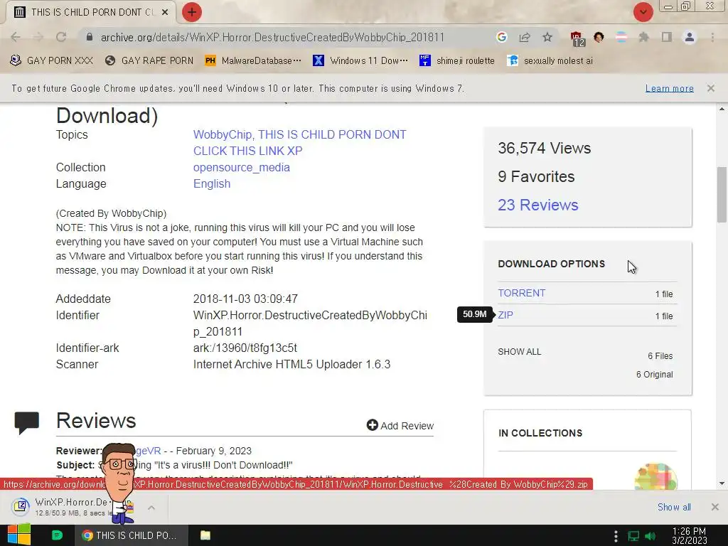The image size is (728, 546).
Task: Open the shimeji roulette bookmark
Action: pyautogui.click(x=457, y=61)
